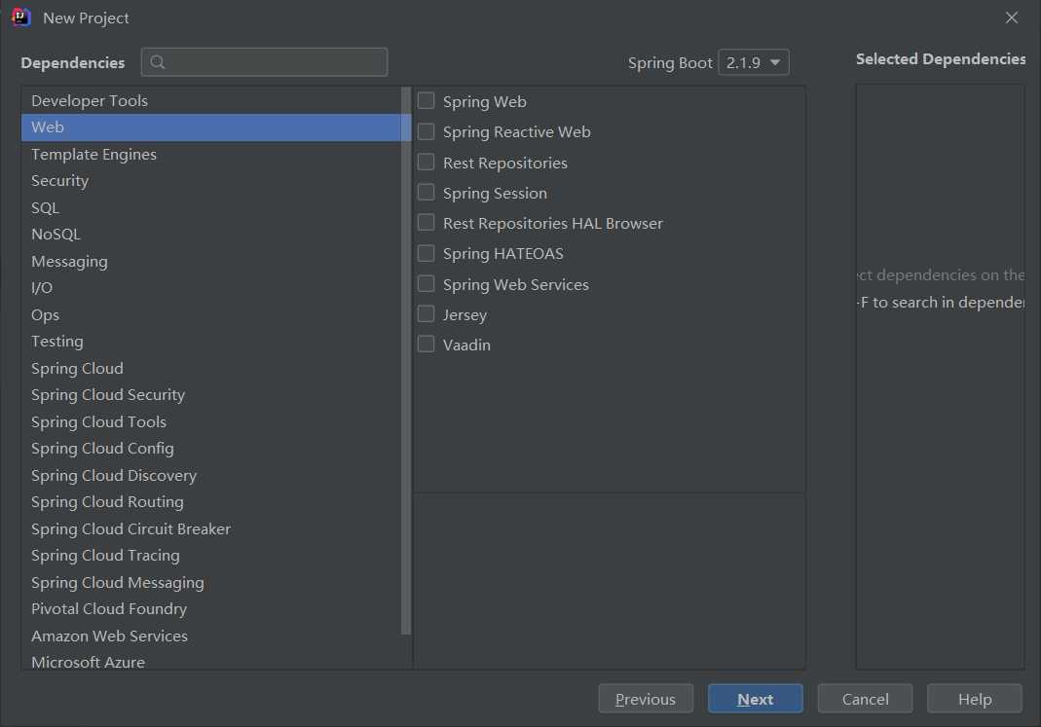Select the Messaging category

tap(211, 262)
